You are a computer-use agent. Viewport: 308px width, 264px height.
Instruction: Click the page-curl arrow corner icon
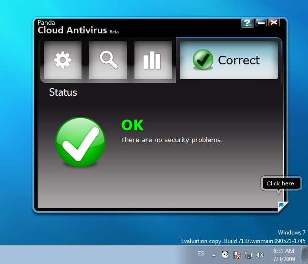pos(283,206)
